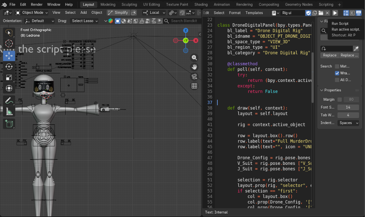Open the Orientation Default dropdown

40,21
